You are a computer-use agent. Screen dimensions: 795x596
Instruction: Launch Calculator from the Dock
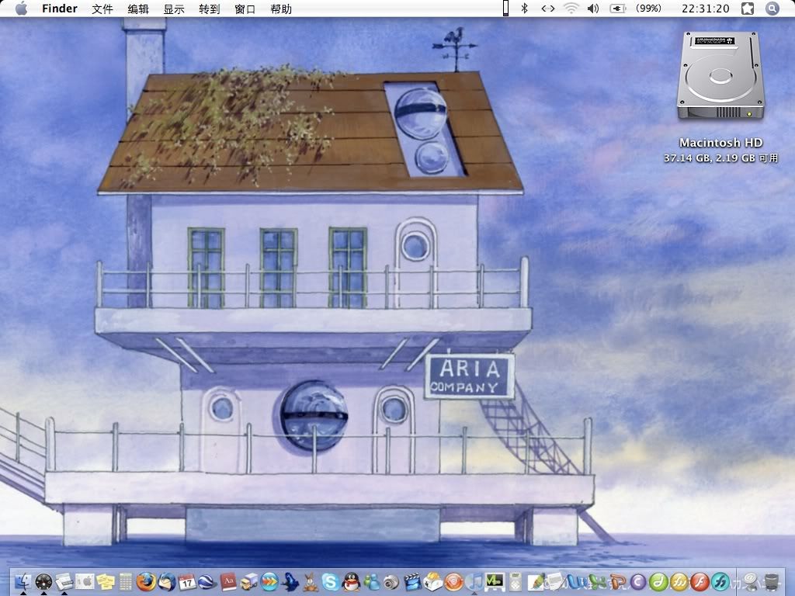click(x=126, y=582)
